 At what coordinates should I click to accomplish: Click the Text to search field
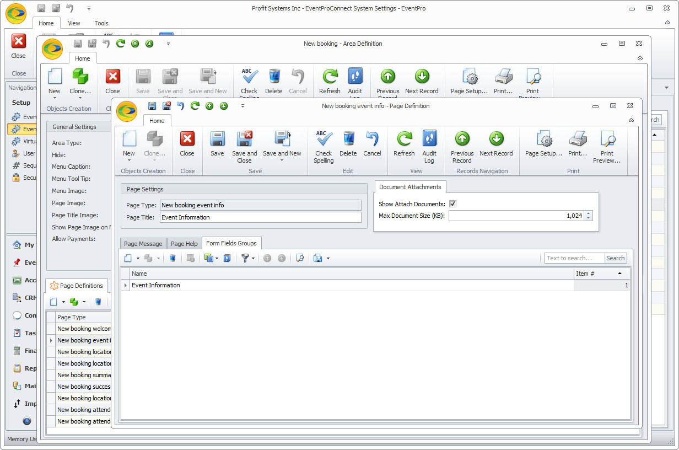(574, 258)
